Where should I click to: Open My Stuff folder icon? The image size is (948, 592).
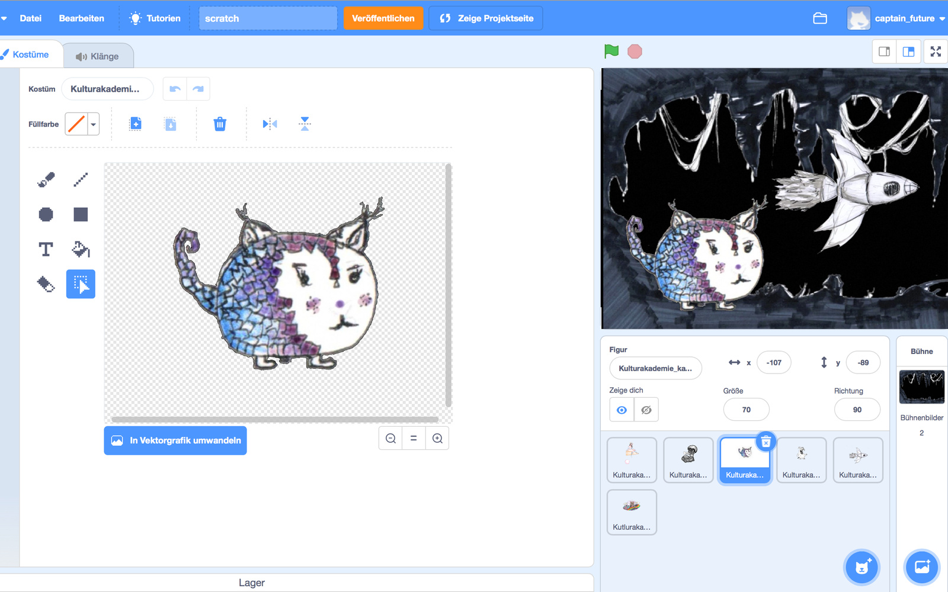click(x=820, y=18)
